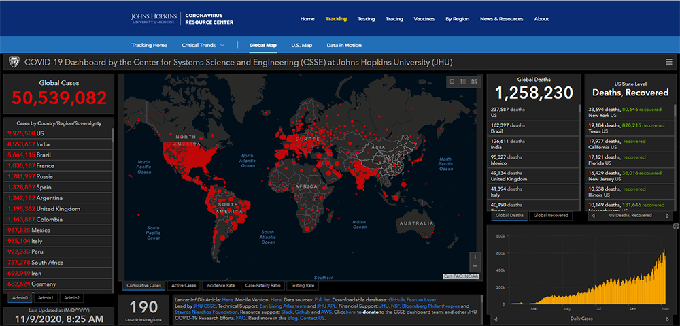Image resolution: width=680 pixels, height=326 pixels.
Task: Select the Cumulative Cases map tab
Action: pos(144,286)
